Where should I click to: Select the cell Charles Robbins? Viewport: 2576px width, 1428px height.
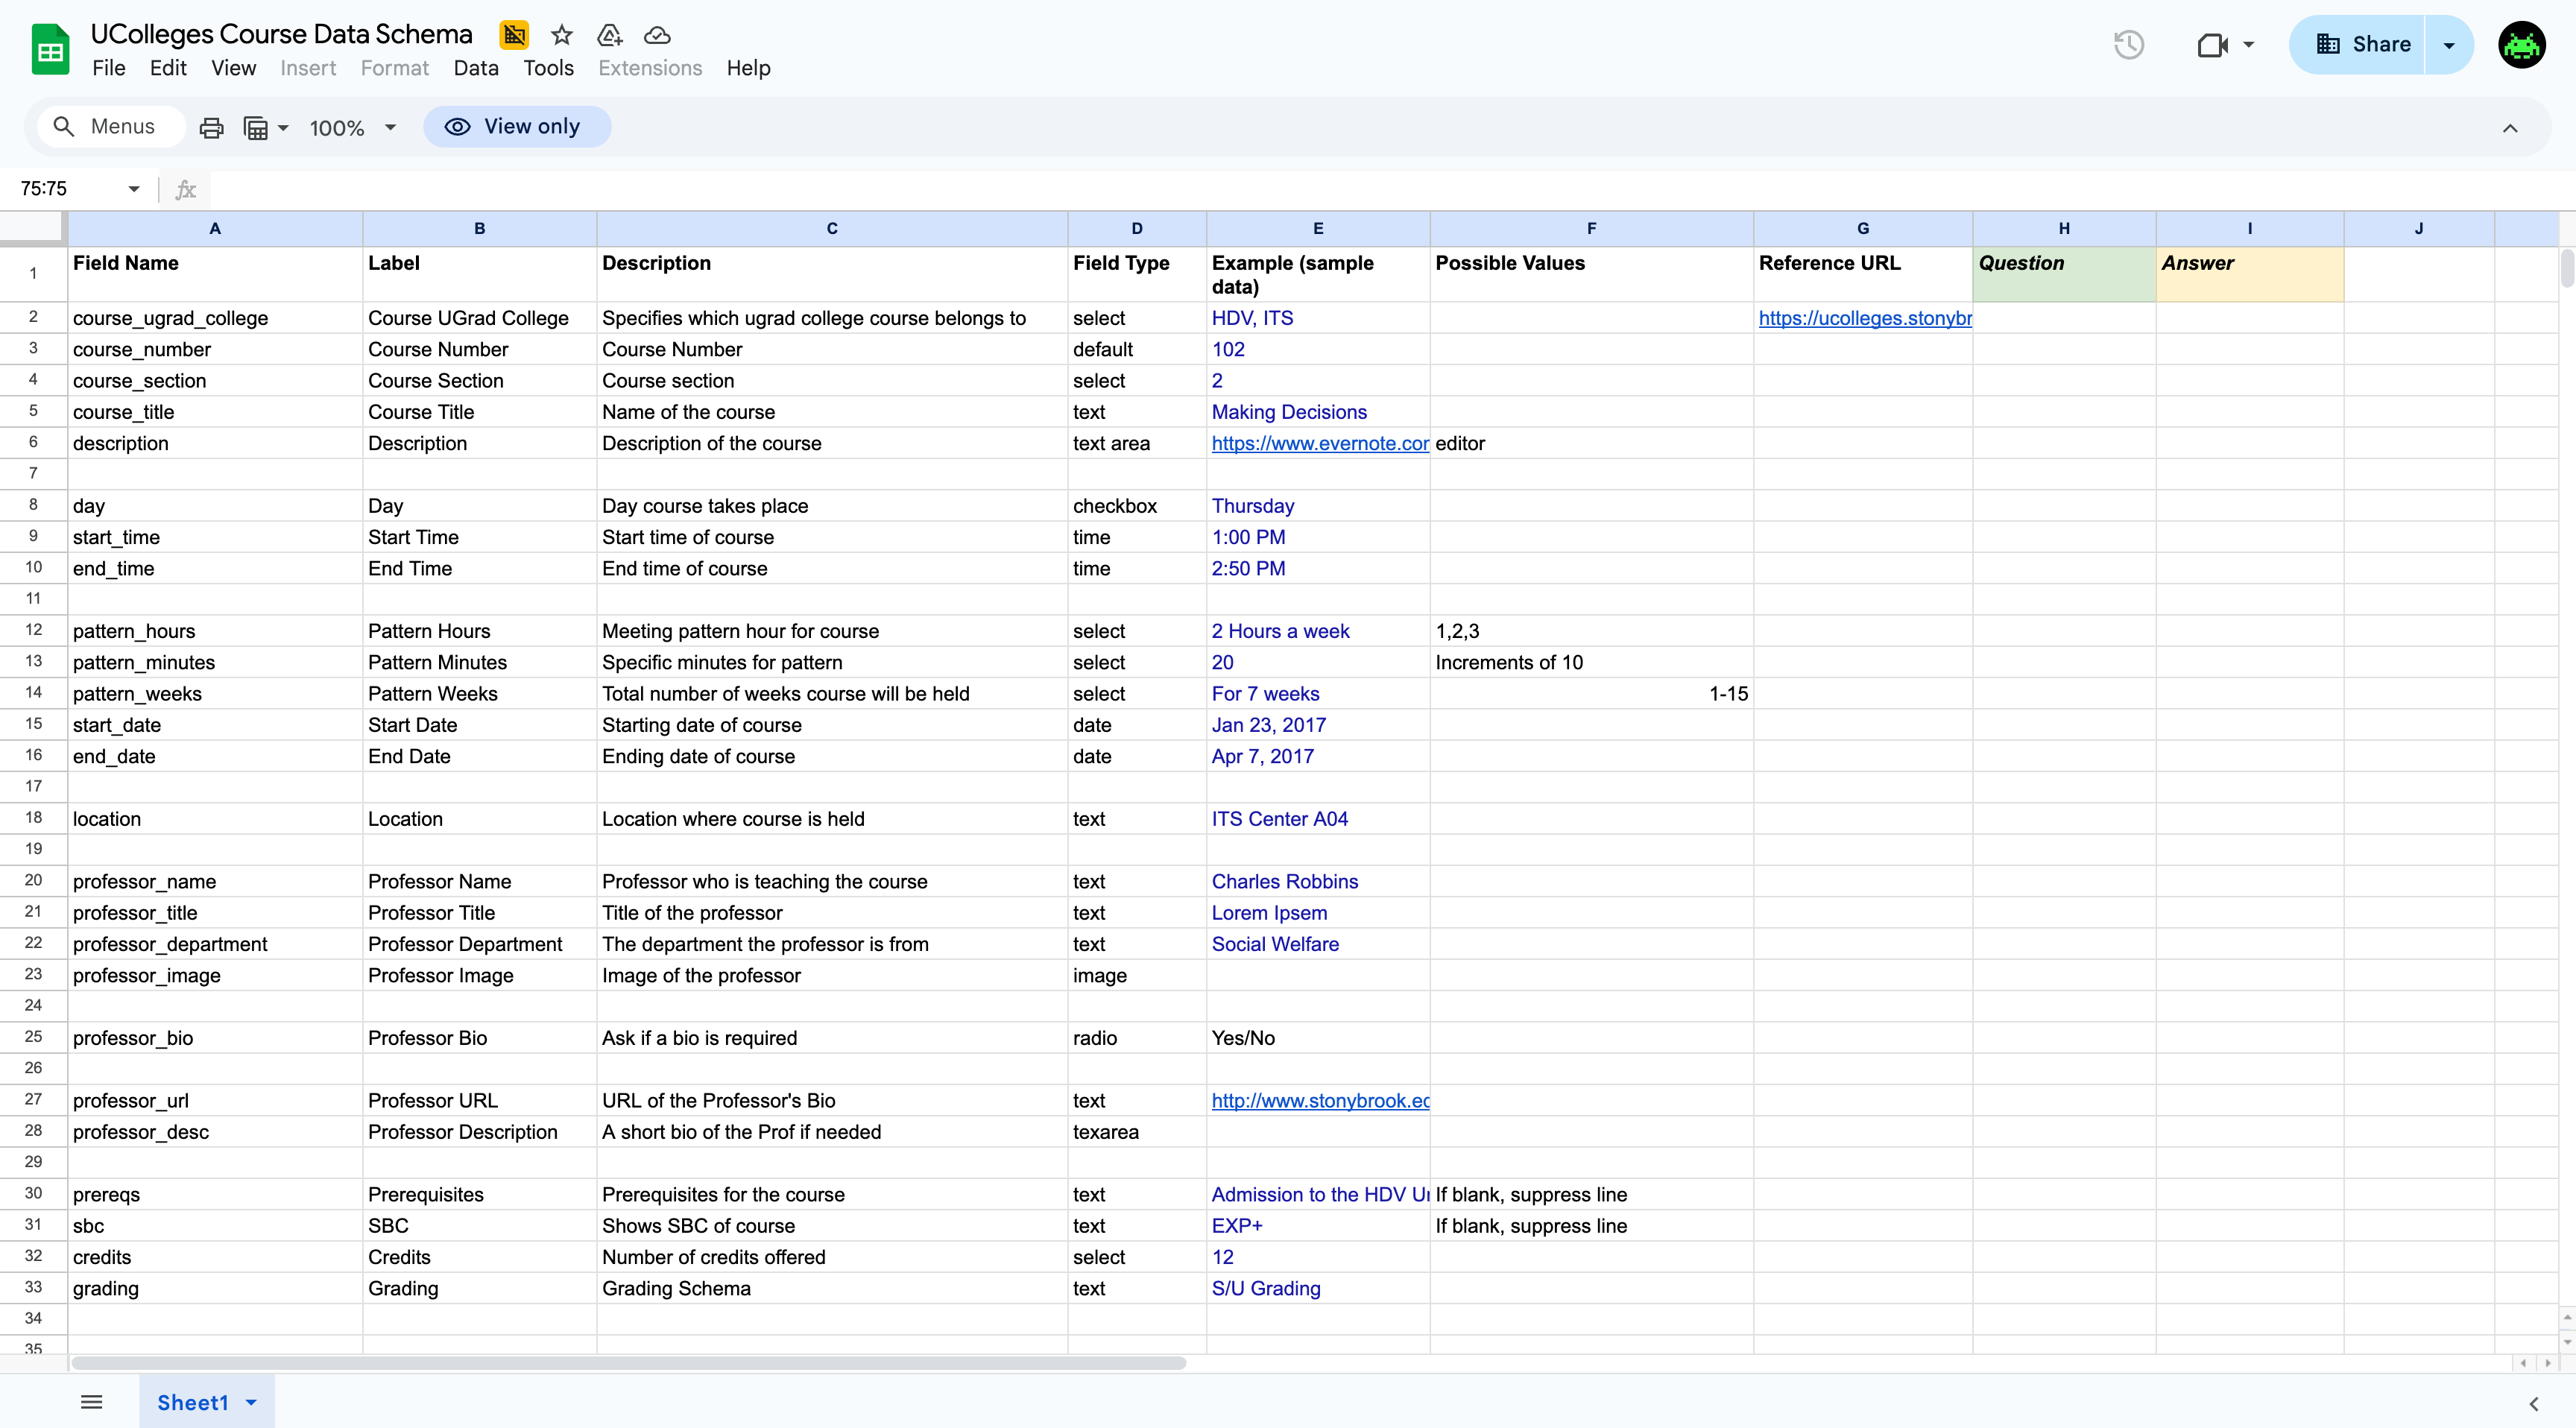1318,881
